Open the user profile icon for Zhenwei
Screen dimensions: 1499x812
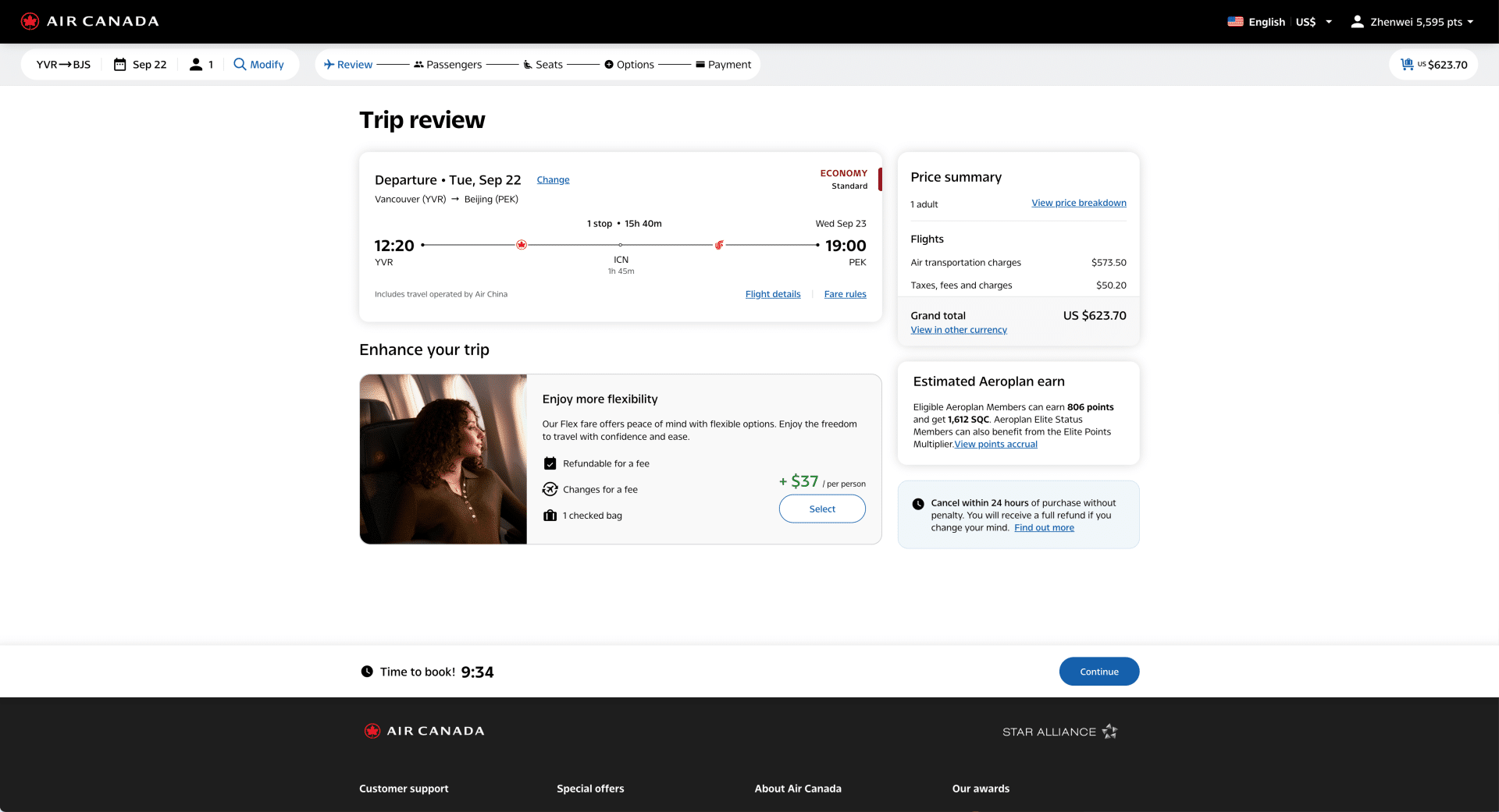coord(1358,22)
